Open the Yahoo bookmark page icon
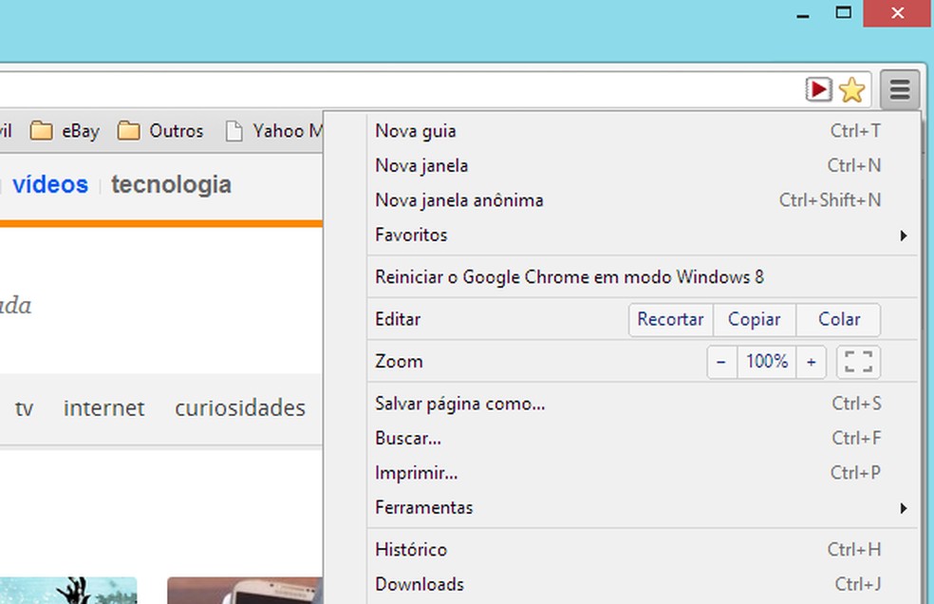The width and height of the screenshot is (934, 604). click(x=234, y=131)
